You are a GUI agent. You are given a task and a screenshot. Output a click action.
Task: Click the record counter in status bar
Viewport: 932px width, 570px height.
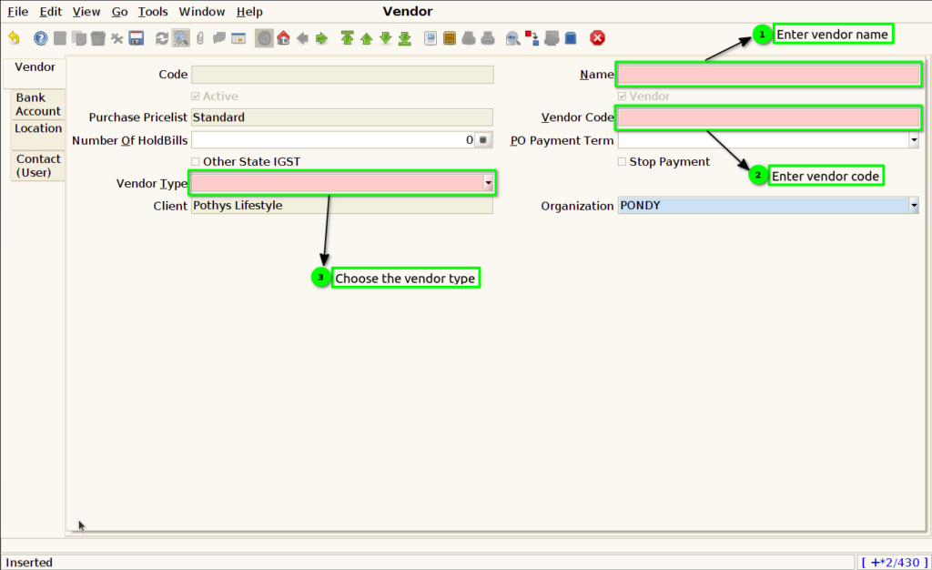click(894, 563)
